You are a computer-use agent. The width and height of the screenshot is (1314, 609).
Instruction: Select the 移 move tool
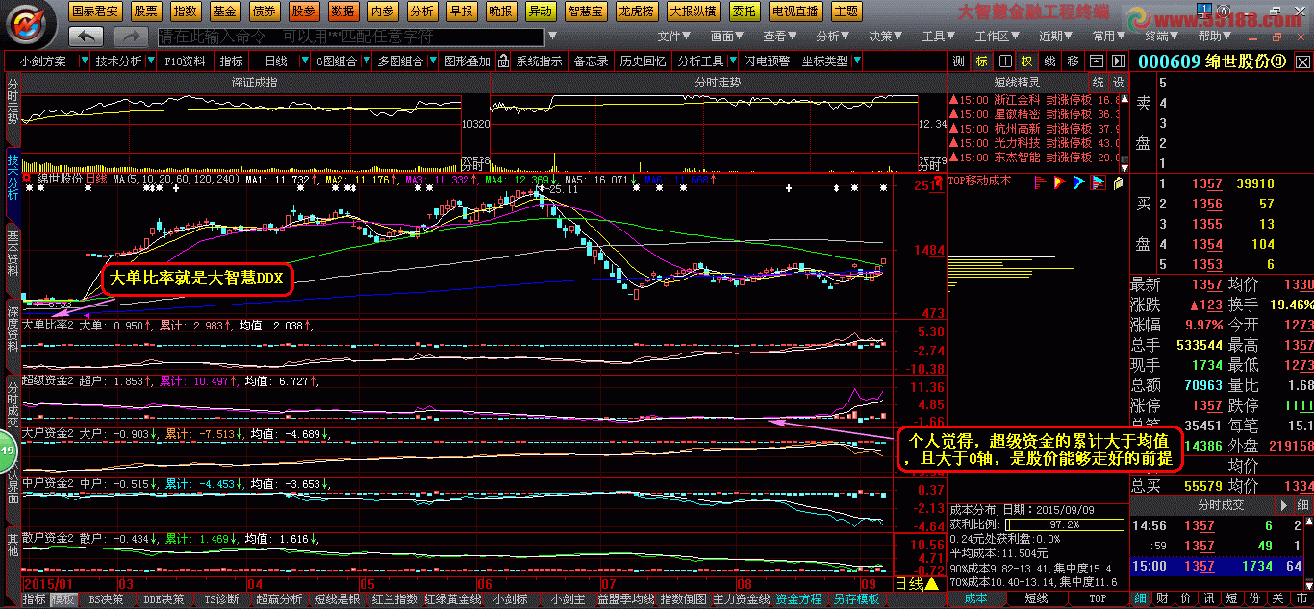pyautogui.click(x=1073, y=61)
